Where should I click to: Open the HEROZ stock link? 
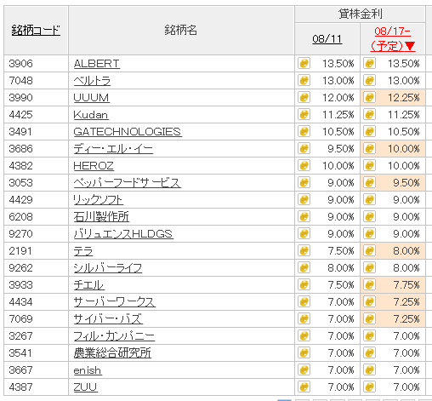(x=94, y=166)
